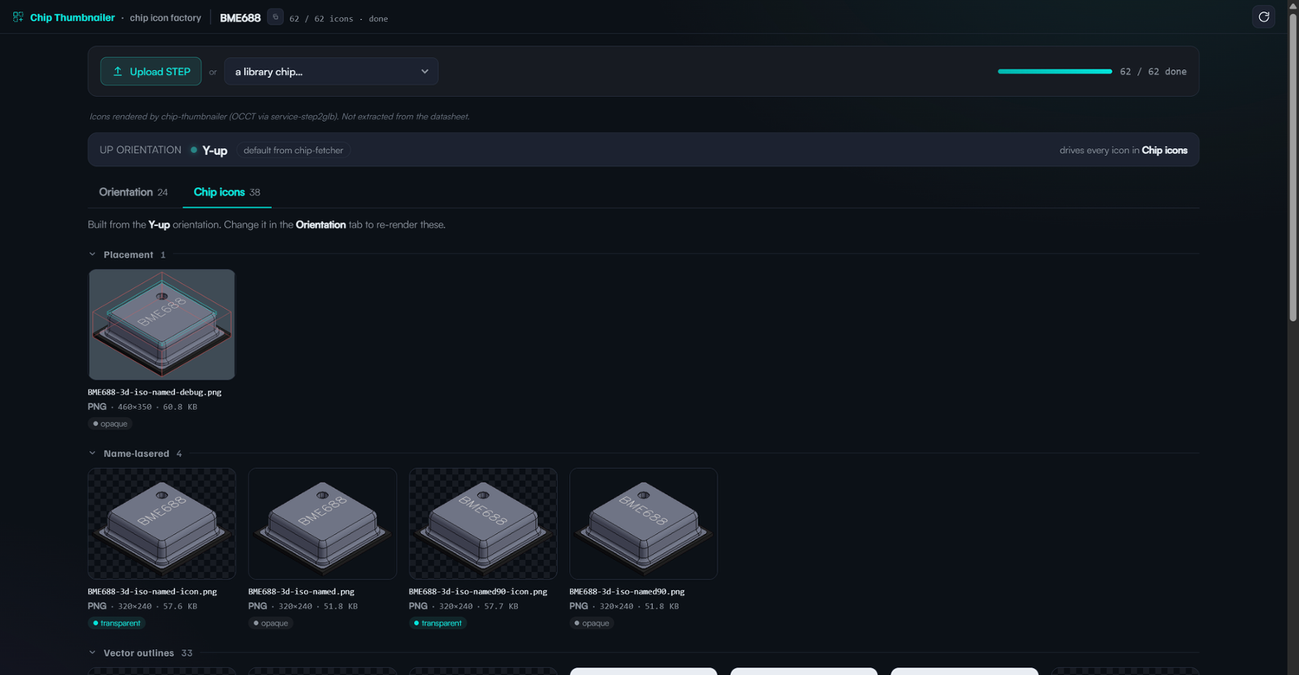Click the refresh icon in the top-right corner
Viewport: 1299px width, 675px height.
1263,16
